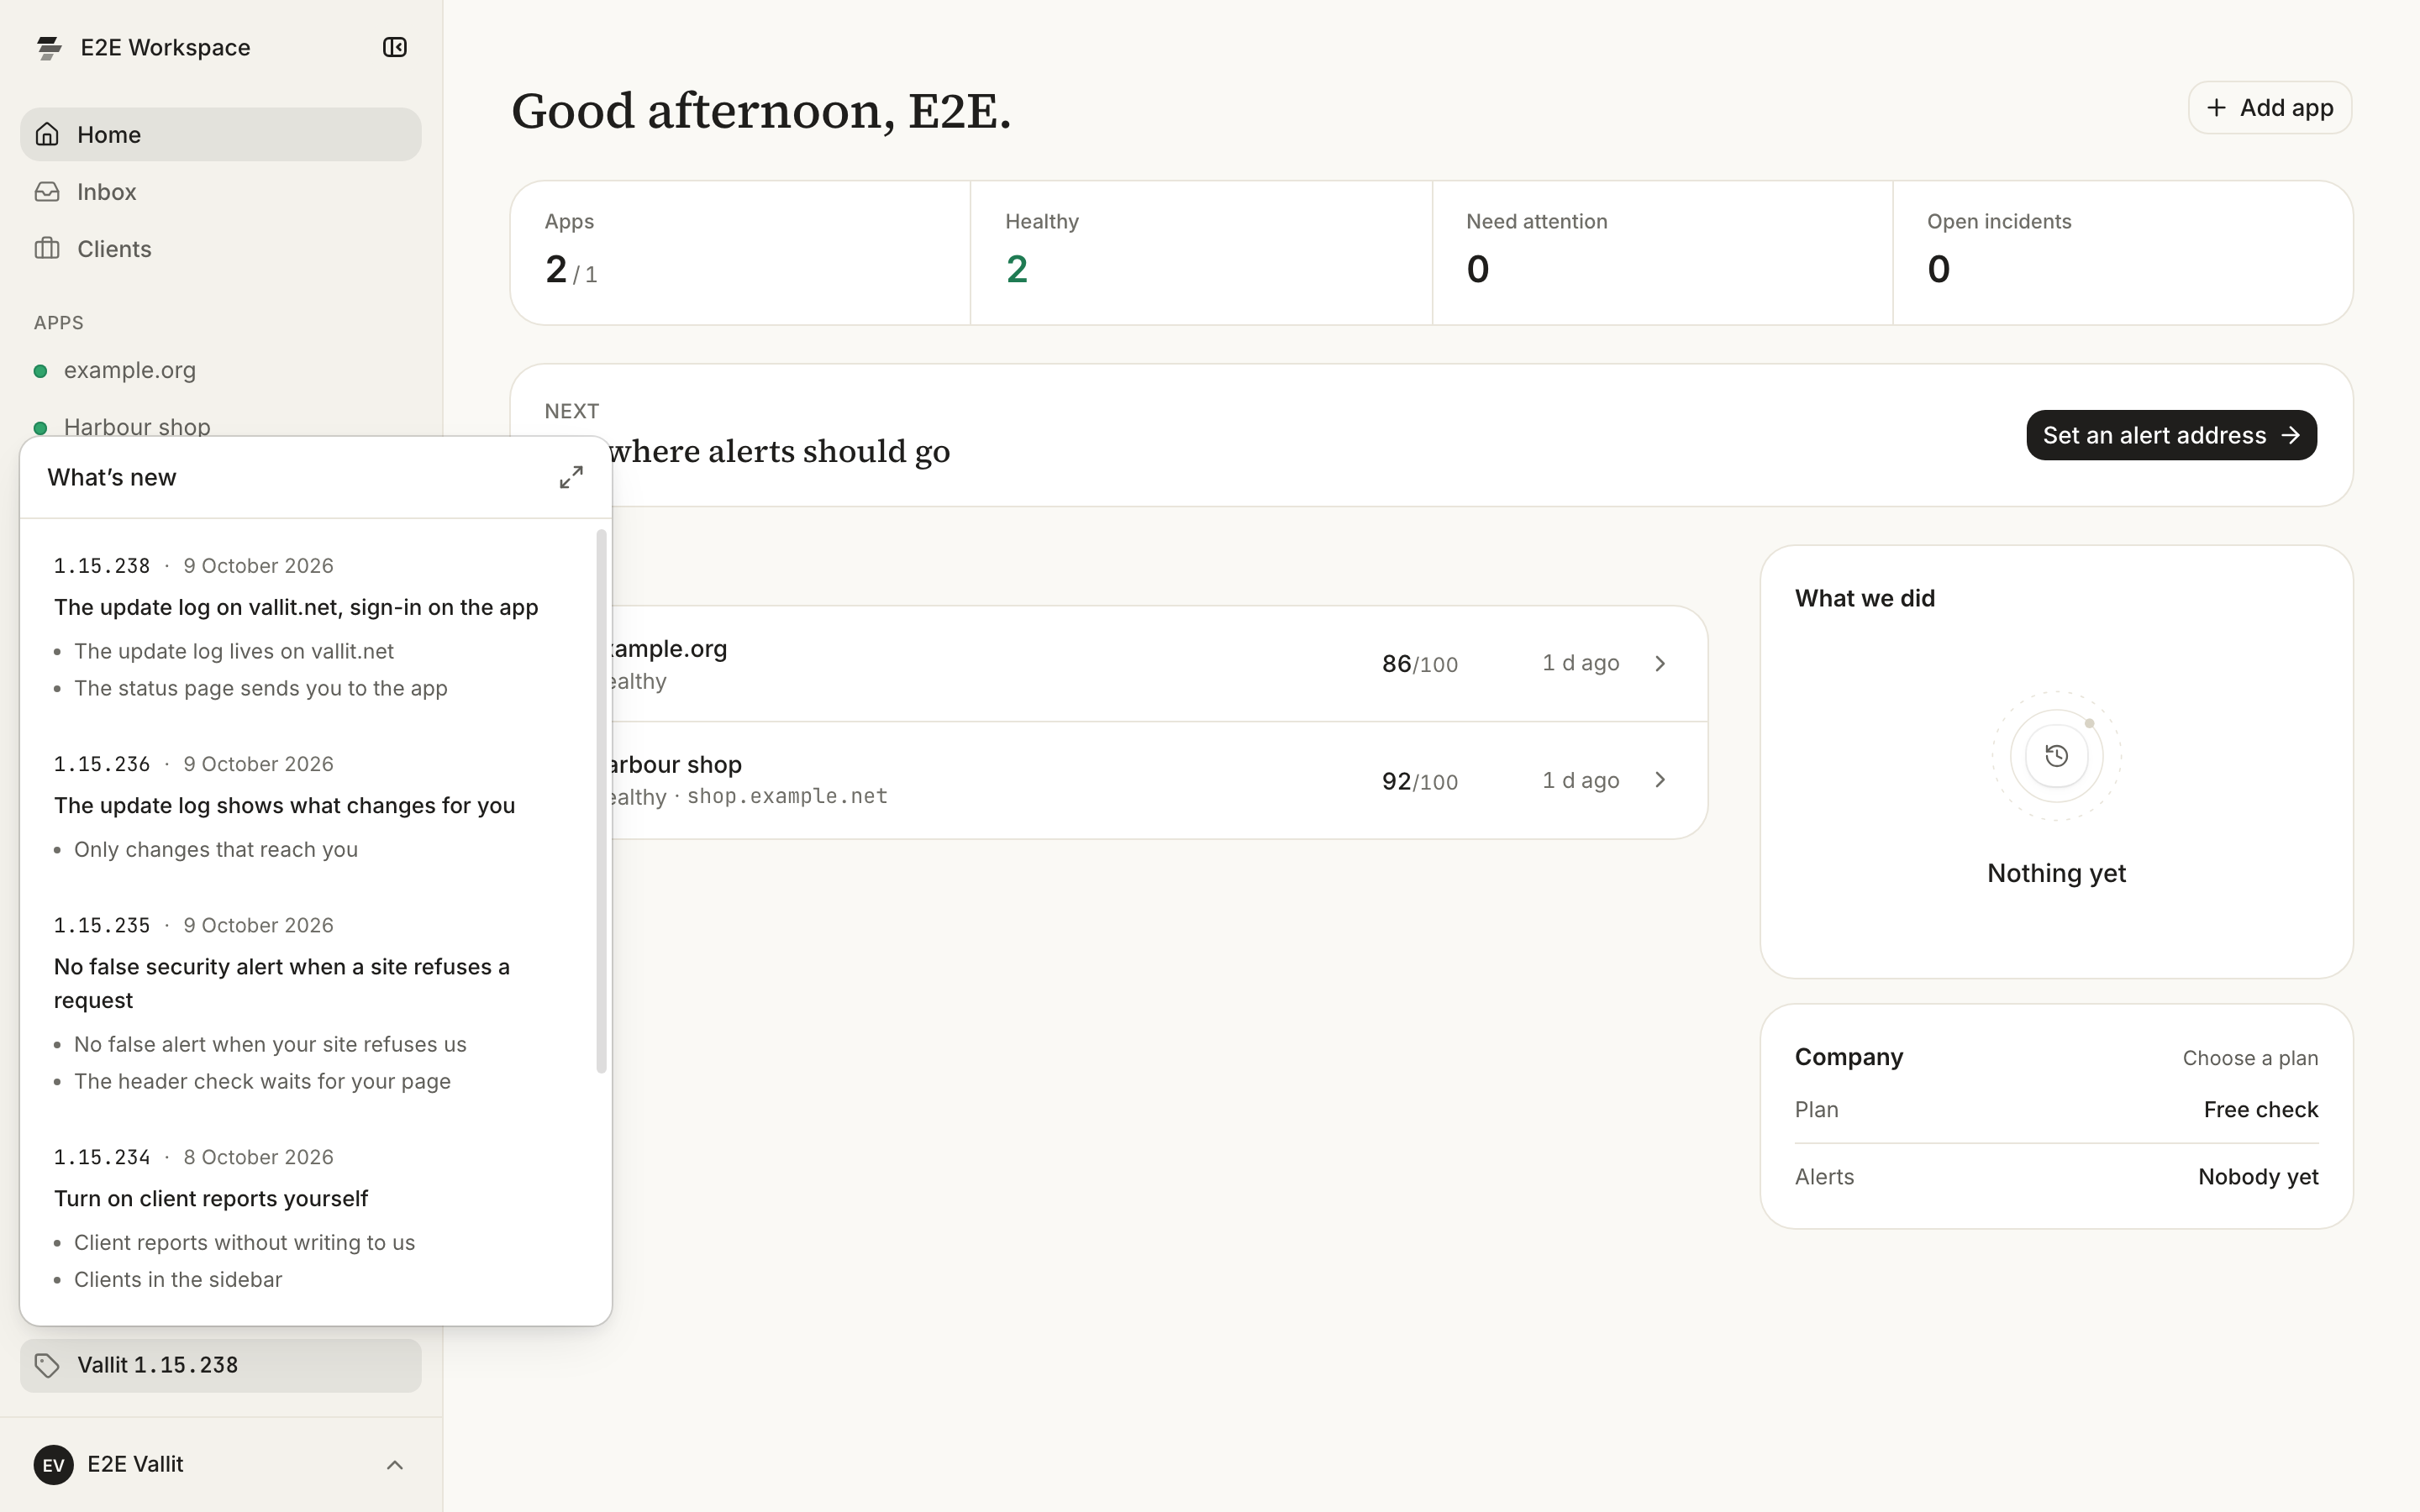Image resolution: width=2420 pixels, height=1512 pixels.
Task: Click the arrow icon in Set an alert address
Action: click(2291, 435)
